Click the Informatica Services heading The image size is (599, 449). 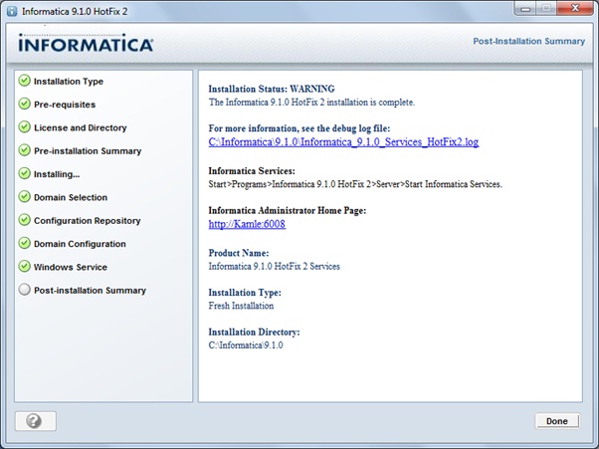(x=252, y=171)
